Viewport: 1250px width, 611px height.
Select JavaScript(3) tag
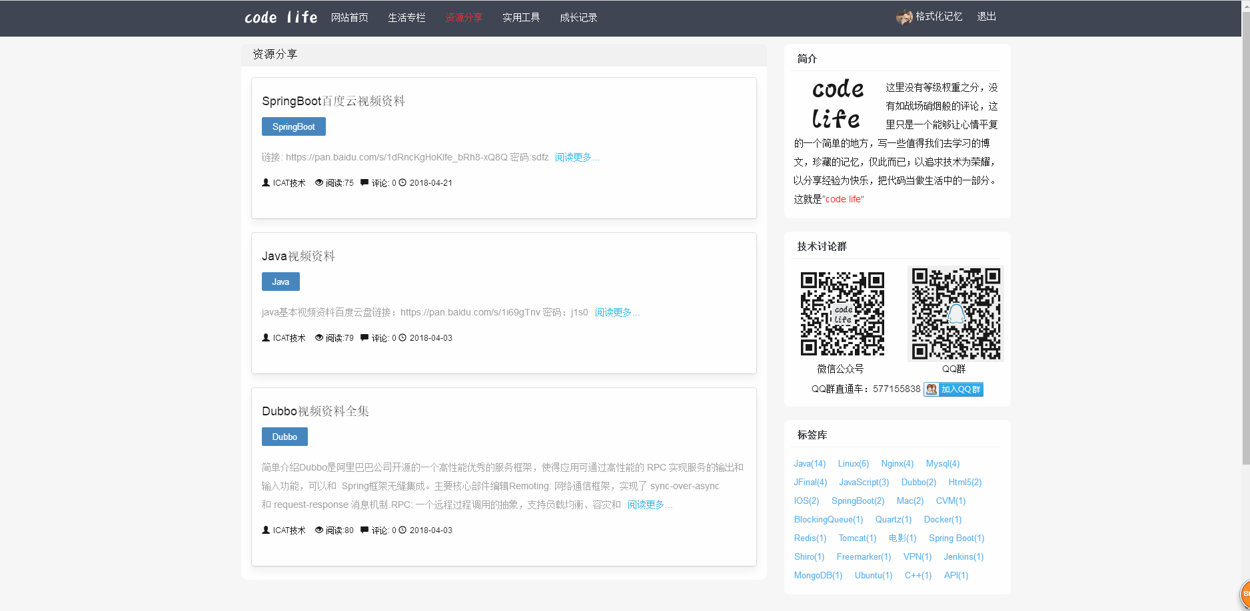pyautogui.click(x=864, y=482)
